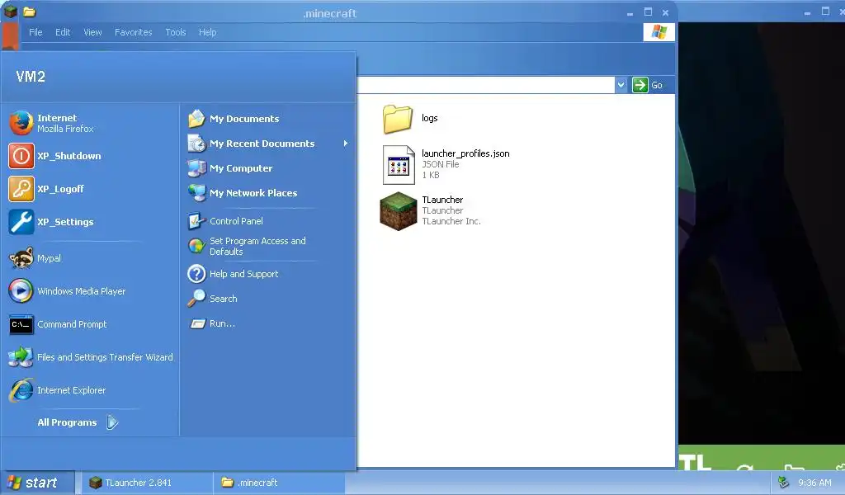The height and width of the screenshot is (495, 845).
Task: Open the Tools menu
Action: tap(176, 32)
